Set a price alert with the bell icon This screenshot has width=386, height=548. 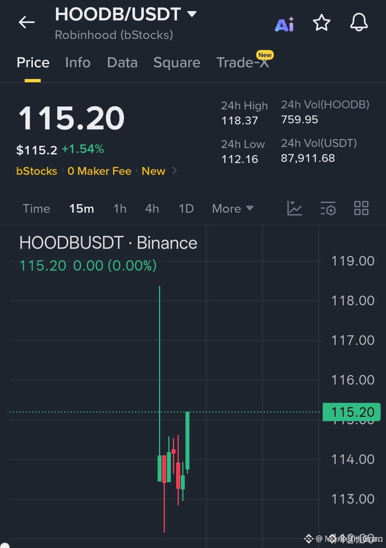coord(359,23)
